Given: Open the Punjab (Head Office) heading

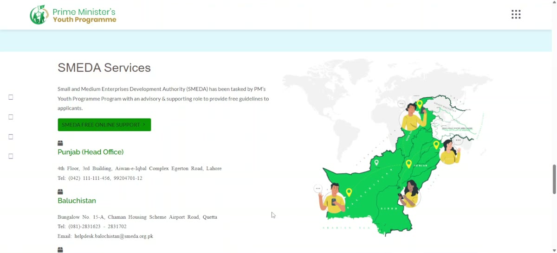Looking at the screenshot, I should pyautogui.click(x=91, y=152).
